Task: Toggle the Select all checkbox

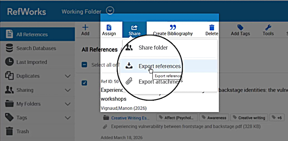Action: click(84, 65)
